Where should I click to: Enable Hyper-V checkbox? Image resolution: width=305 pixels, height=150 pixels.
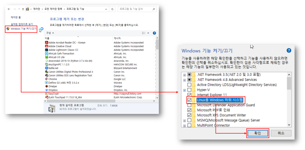[189, 90]
